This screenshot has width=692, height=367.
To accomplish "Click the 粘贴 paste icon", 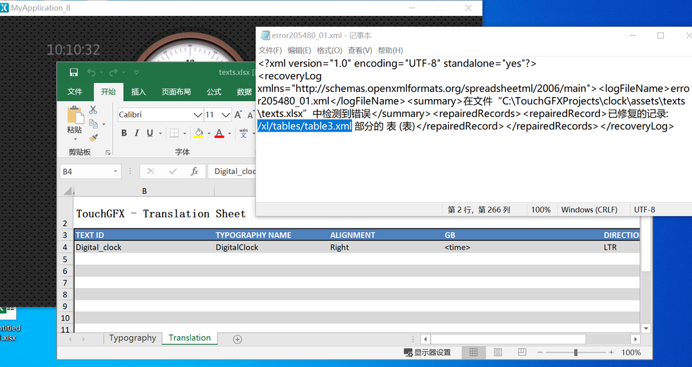I will click(x=75, y=114).
